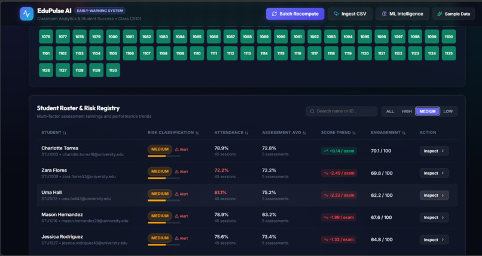Select student tile 1088

pos(248,36)
